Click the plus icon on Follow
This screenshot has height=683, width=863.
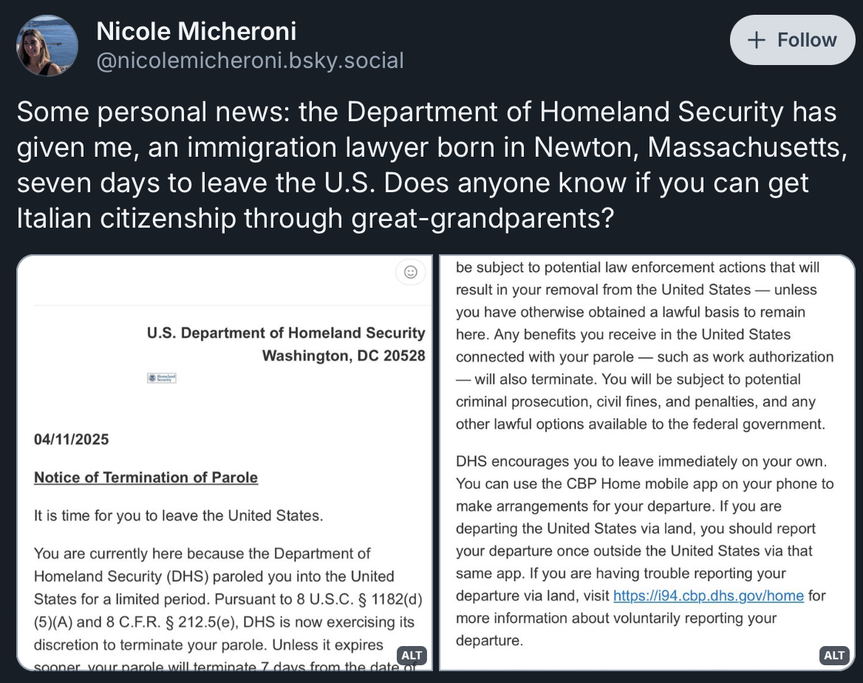pos(756,40)
